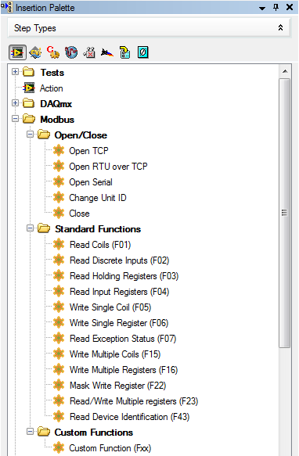Image resolution: width=299 pixels, height=456 pixels.
Task: Select the None adapter icon
Action: coord(143,52)
